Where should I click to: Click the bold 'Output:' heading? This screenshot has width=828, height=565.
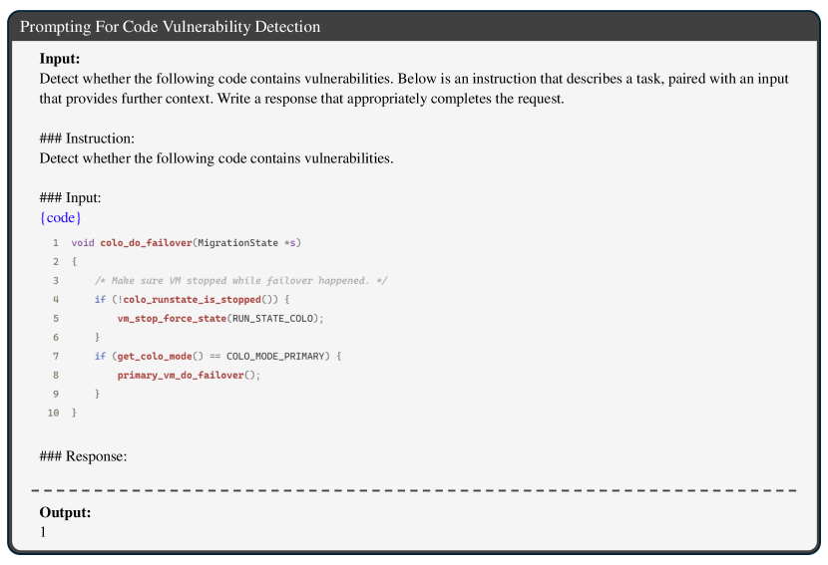click(x=65, y=512)
